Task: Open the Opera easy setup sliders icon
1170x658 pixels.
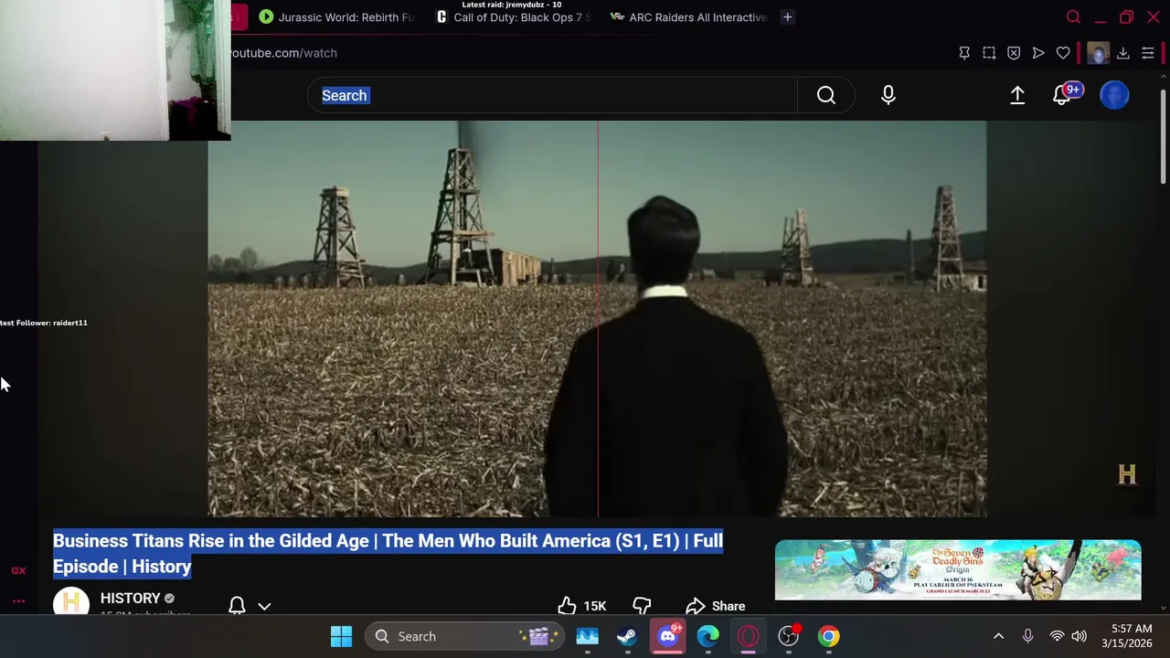Action: [1148, 53]
